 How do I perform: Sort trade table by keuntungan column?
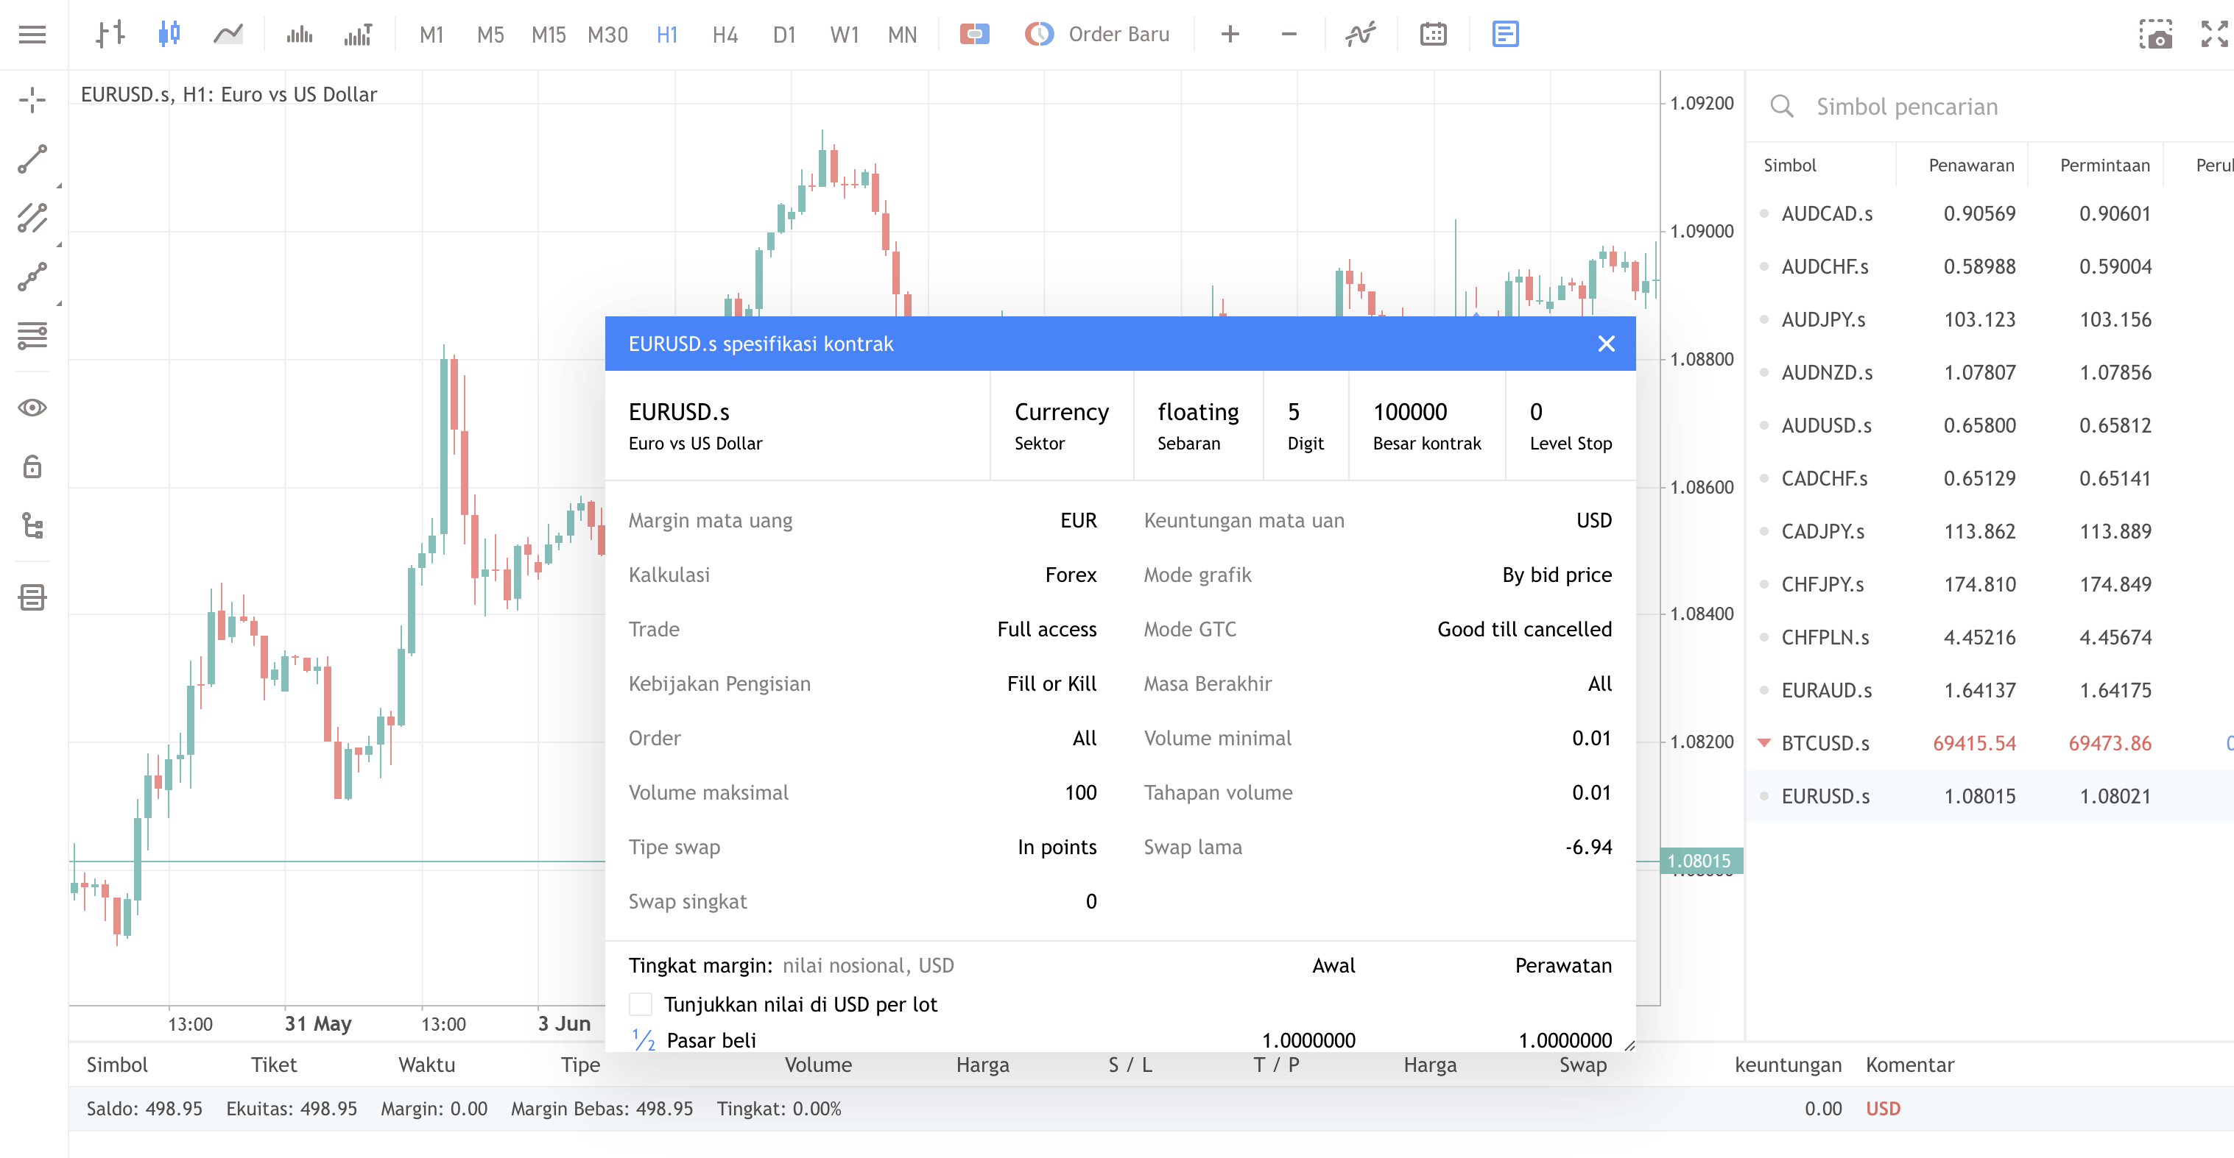1787,1065
